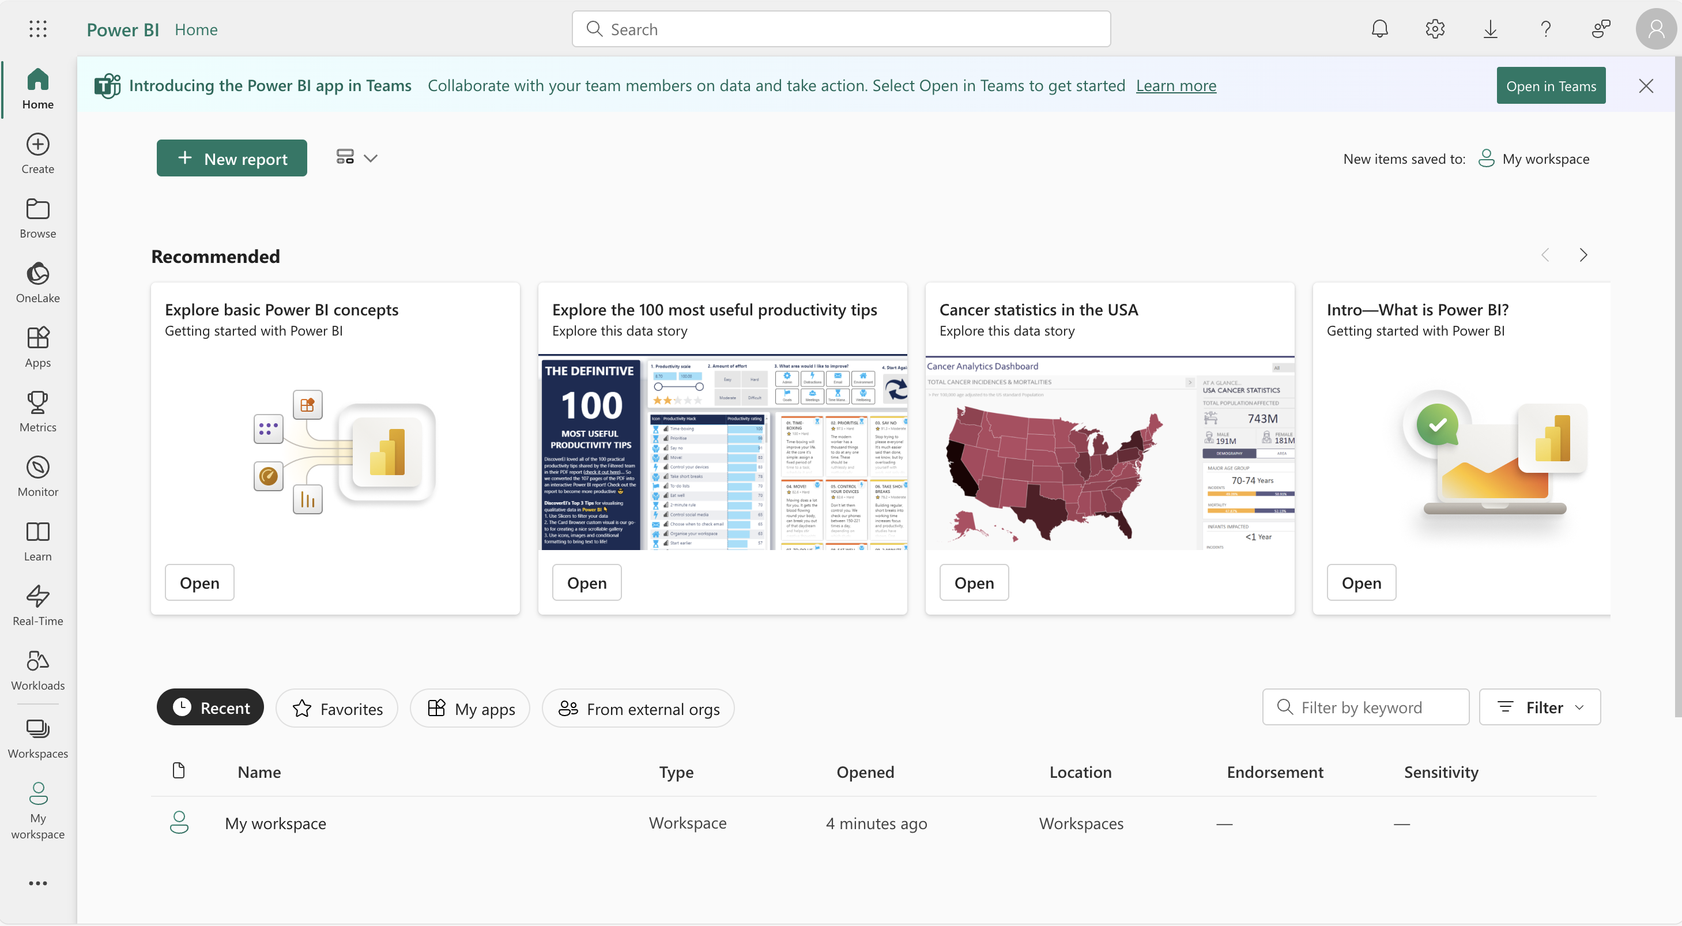Open the Real-Time hub
The height and width of the screenshot is (926, 1682).
(x=38, y=606)
